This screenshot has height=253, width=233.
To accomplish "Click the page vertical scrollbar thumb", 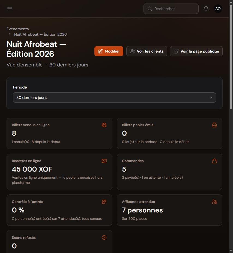I will click(231, 57).
